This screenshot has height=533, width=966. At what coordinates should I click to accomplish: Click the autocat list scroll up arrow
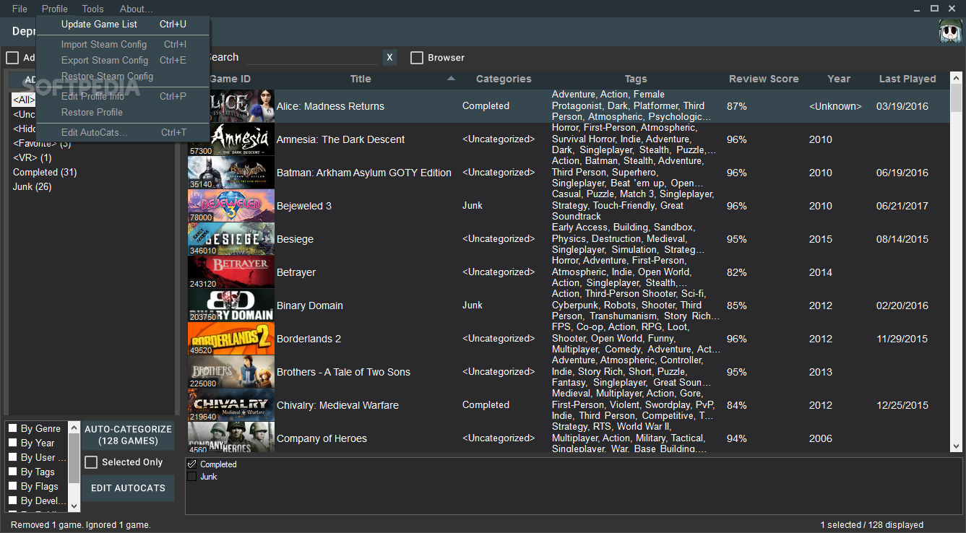pyautogui.click(x=74, y=428)
